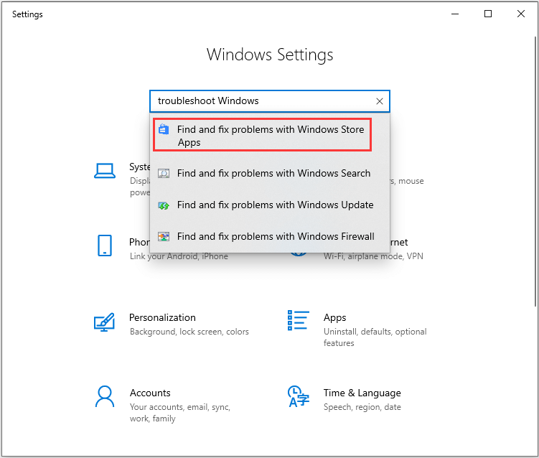Select Find and fix problems with Windows Search
539x458 pixels.
(270, 173)
